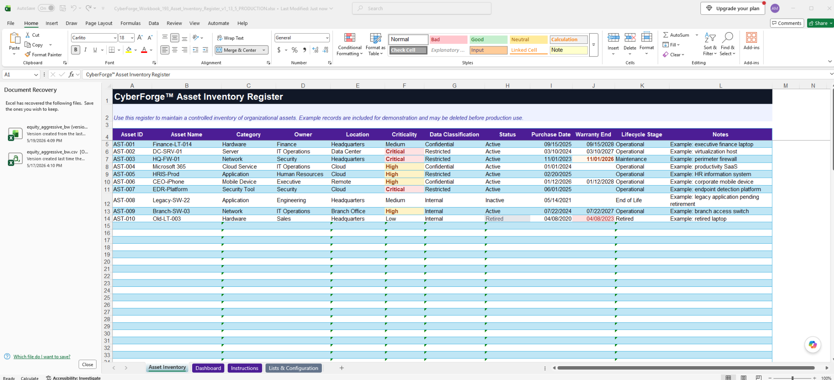Open Clear dropdown in Editing group

click(674, 55)
